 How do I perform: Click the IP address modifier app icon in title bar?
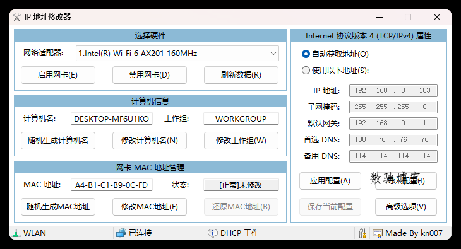coord(16,17)
